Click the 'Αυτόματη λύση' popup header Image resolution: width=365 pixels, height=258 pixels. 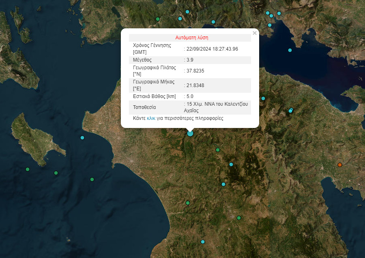coord(192,38)
